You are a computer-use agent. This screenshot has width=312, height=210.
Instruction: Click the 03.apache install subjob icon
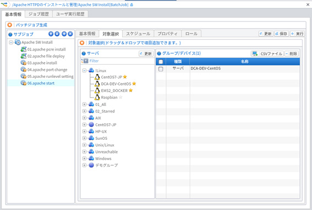[24, 63]
